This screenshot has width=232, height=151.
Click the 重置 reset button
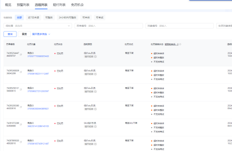pos(24,34)
